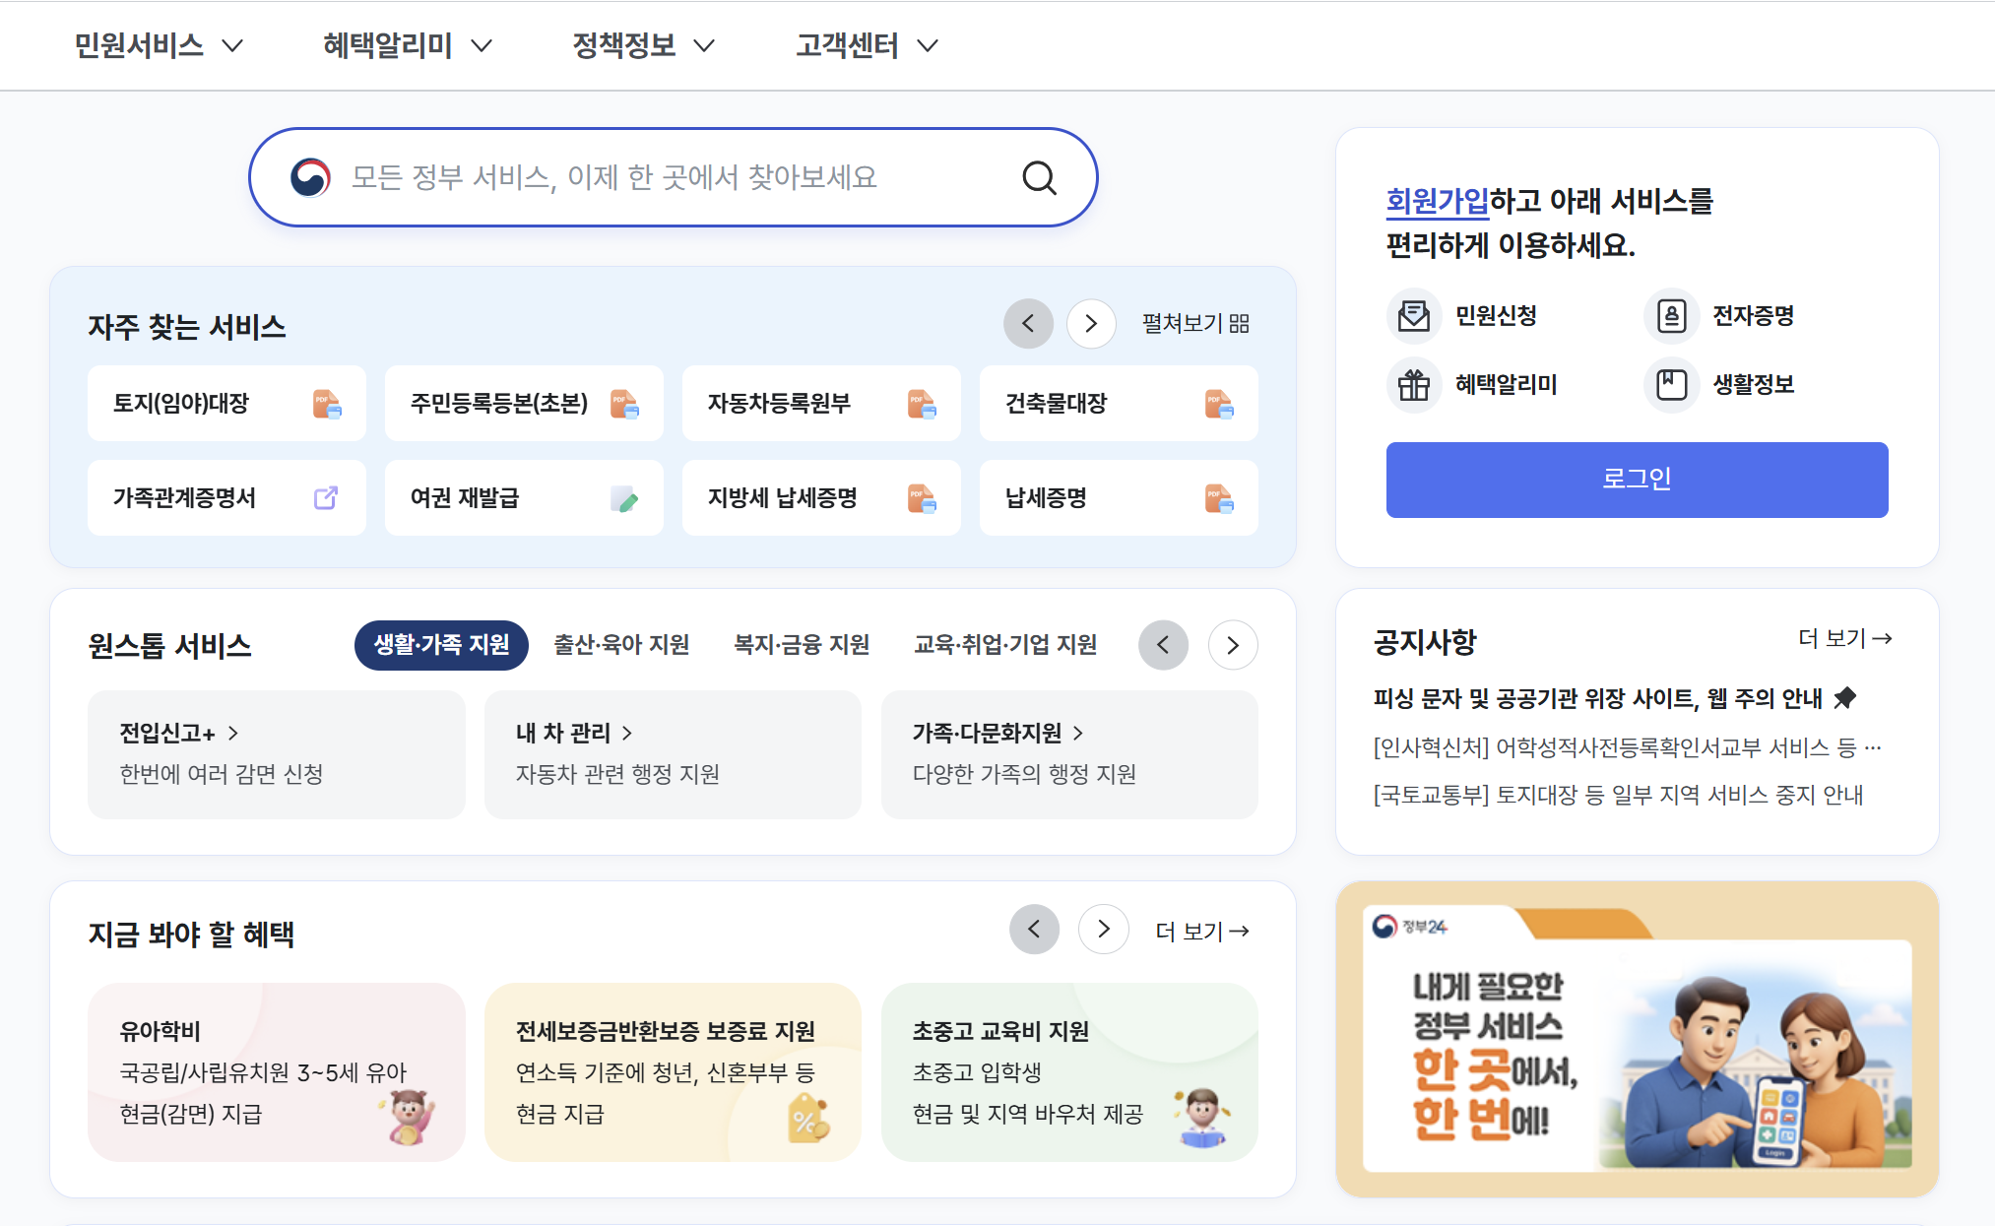Click 더 보기 next to 공지사항
This screenshot has height=1226, width=1995.
1844,639
